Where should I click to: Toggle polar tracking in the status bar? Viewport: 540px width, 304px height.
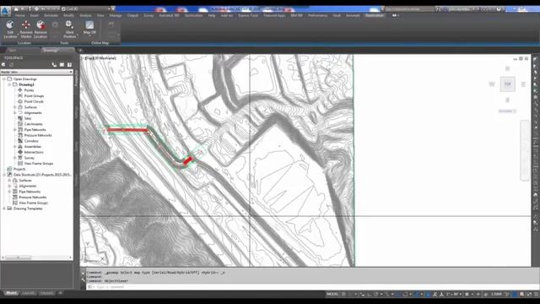pyautogui.click(x=375, y=295)
